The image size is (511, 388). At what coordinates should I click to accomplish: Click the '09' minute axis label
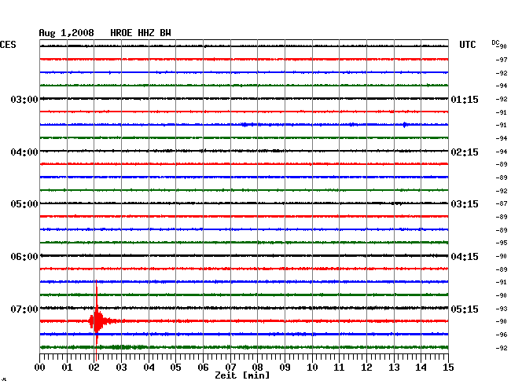tap(285, 367)
